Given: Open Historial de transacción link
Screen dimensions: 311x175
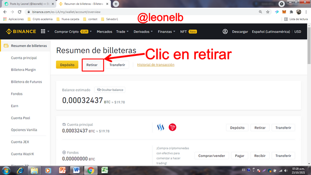Looking at the screenshot, I should (x=155, y=65).
